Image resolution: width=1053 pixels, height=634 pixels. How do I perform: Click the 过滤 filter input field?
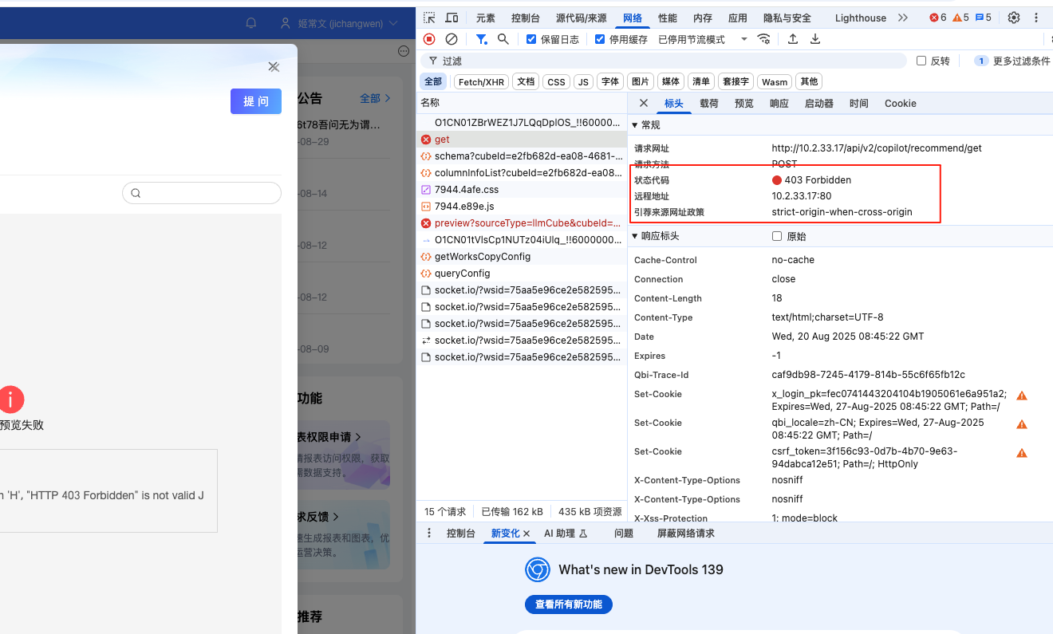(x=670, y=61)
